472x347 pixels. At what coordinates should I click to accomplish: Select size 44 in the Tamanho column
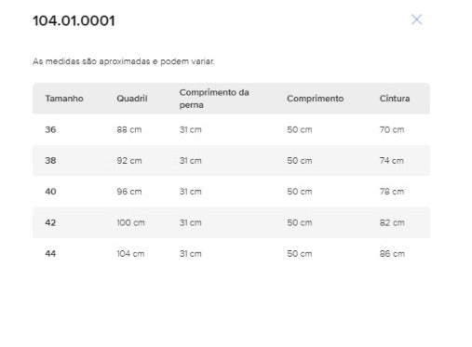(50, 254)
